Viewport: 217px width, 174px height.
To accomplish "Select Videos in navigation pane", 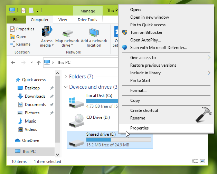I will click(x=27, y=129).
